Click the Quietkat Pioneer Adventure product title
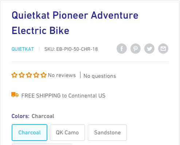Image resolution: width=180 pixels, height=145 pixels. 75,23
